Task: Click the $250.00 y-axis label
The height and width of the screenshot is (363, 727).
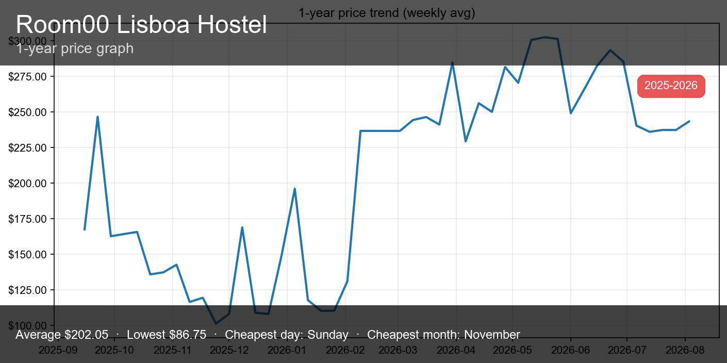Action: 27,112
